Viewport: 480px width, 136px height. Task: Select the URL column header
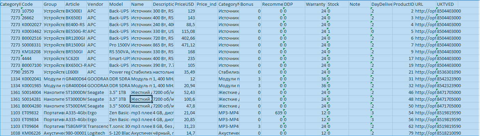(x=425, y=4)
